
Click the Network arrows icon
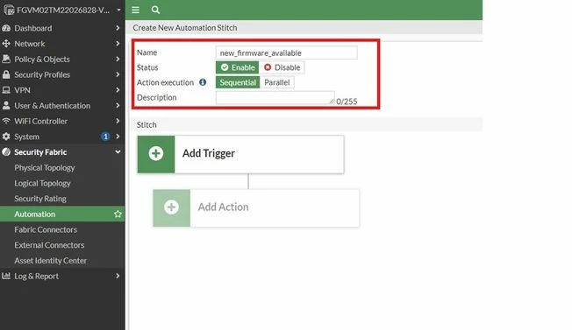coord(6,44)
